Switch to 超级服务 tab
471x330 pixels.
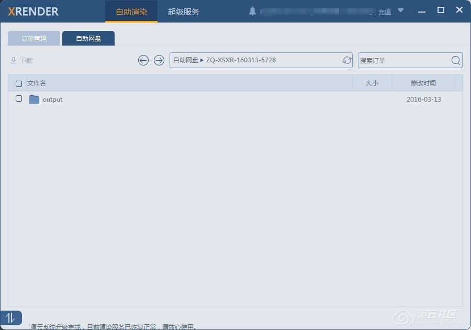click(183, 12)
